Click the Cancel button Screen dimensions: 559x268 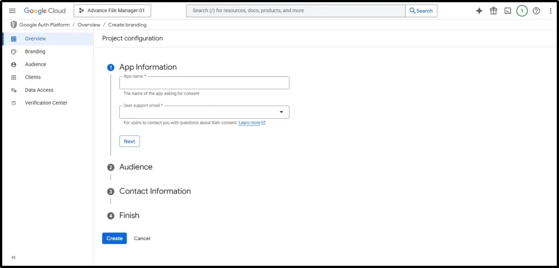(142, 238)
